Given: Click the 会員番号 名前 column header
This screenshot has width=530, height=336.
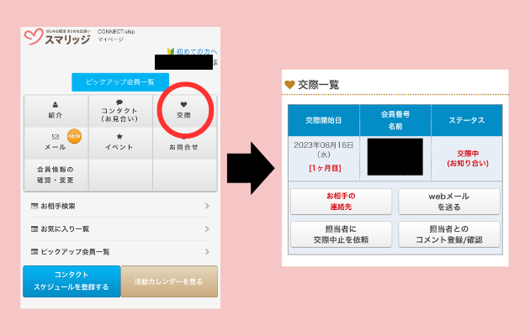Looking at the screenshot, I should pos(395,120).
